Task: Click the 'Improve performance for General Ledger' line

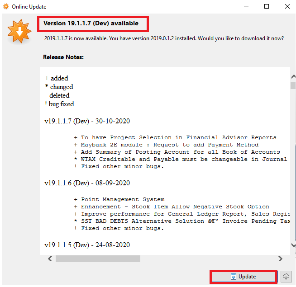Action: [x=182, y=214]
